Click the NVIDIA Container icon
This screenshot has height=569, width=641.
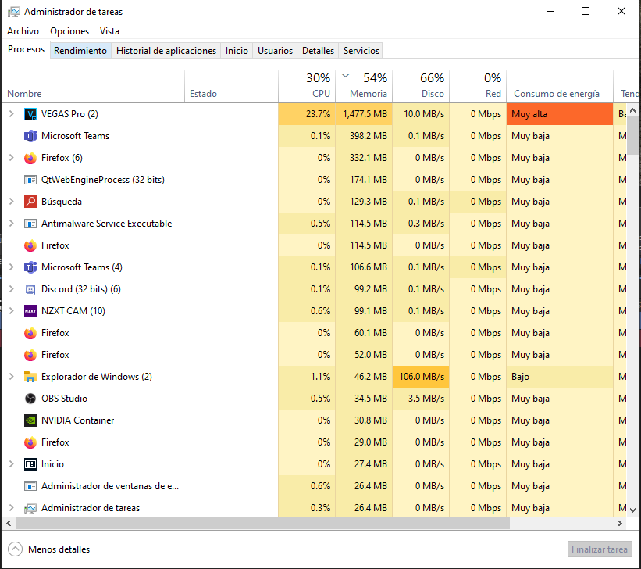[30, 420]
